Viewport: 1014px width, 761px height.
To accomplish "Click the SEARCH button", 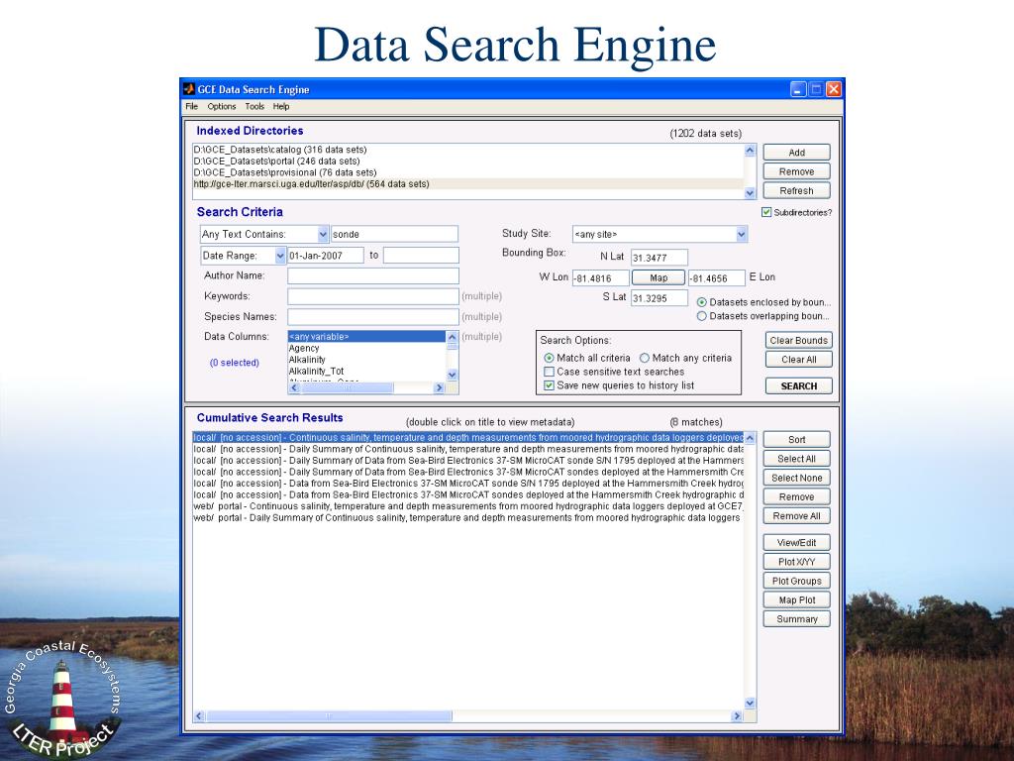I will click(x=798, y=386).
